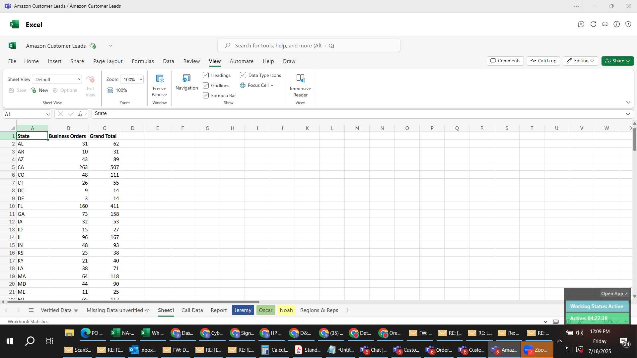
Task: Select the FL state cell
Action: 32,206
